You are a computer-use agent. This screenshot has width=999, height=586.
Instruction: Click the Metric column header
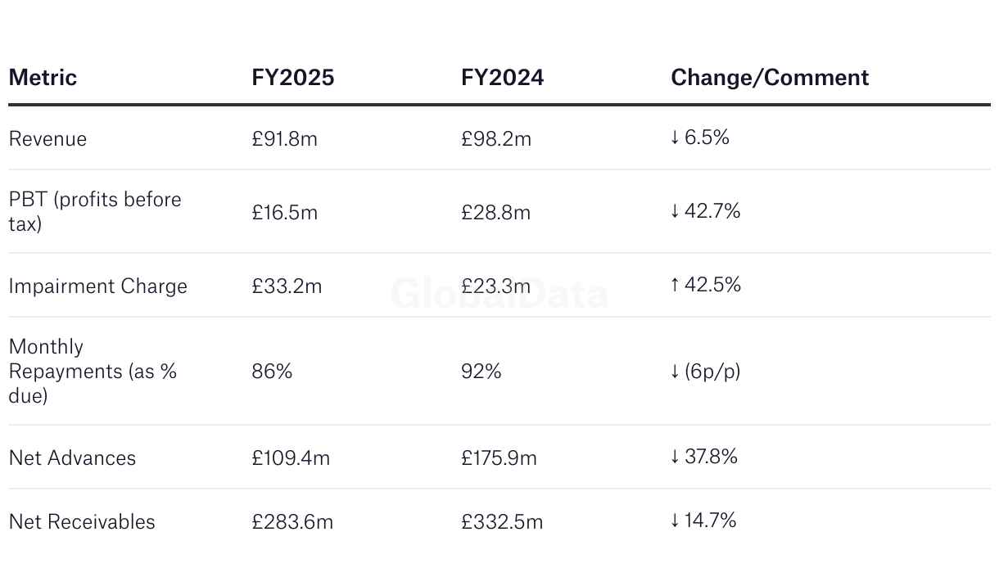(43, 78)
